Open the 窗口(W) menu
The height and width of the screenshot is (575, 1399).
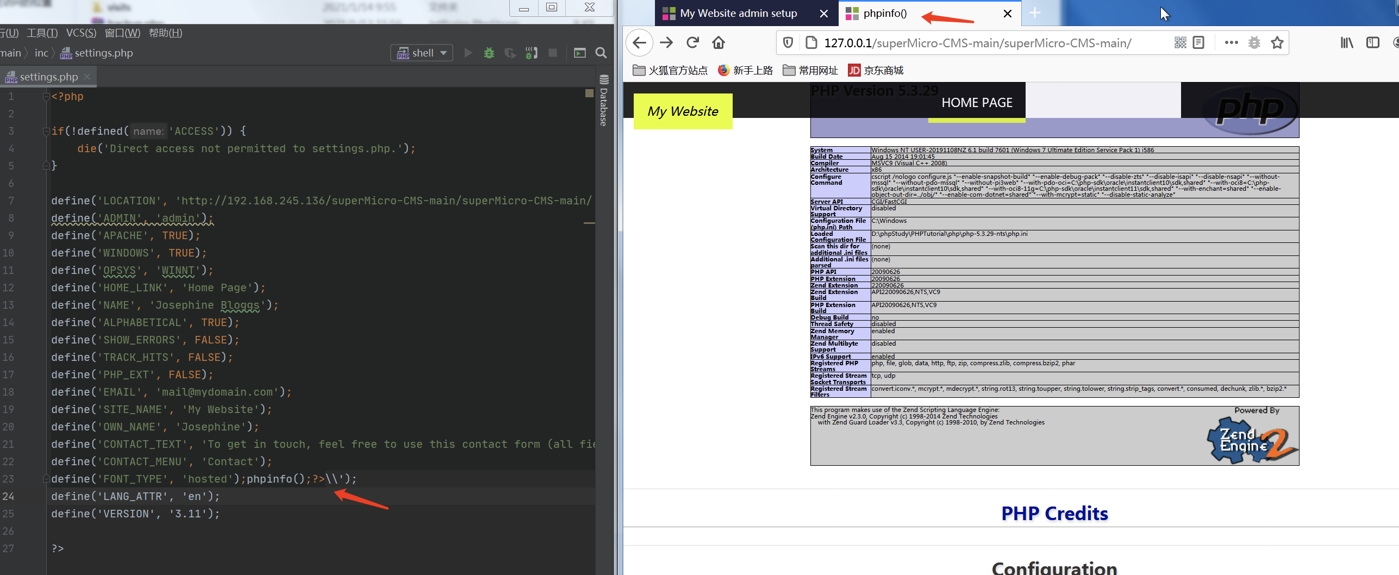click(x=122, y=33)
